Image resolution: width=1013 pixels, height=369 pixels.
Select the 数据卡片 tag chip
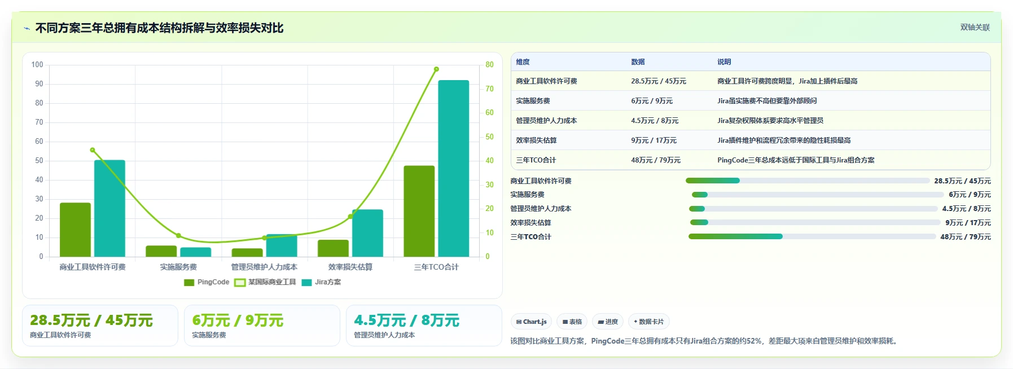click(x=648, y=322)
